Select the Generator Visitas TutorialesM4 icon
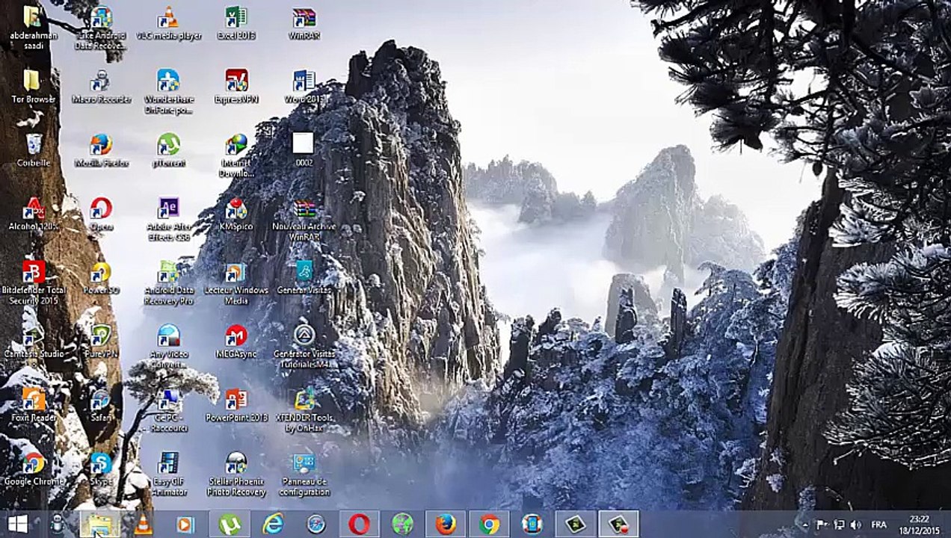 (304, 346)
